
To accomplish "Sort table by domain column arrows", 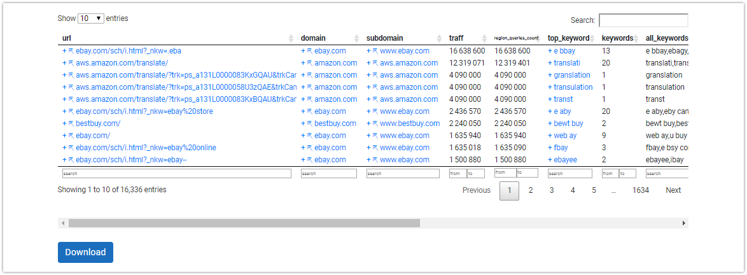I will [357, 39].
